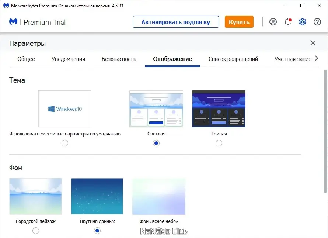This screenshot has width=328, height=238.
Task: Select the Отображение tab
Action: tap(172, 59)
